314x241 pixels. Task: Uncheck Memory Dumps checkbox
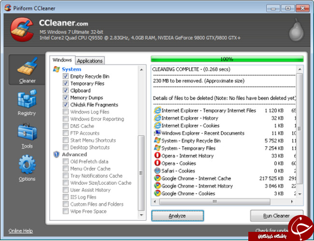click(x=66, y=97)
